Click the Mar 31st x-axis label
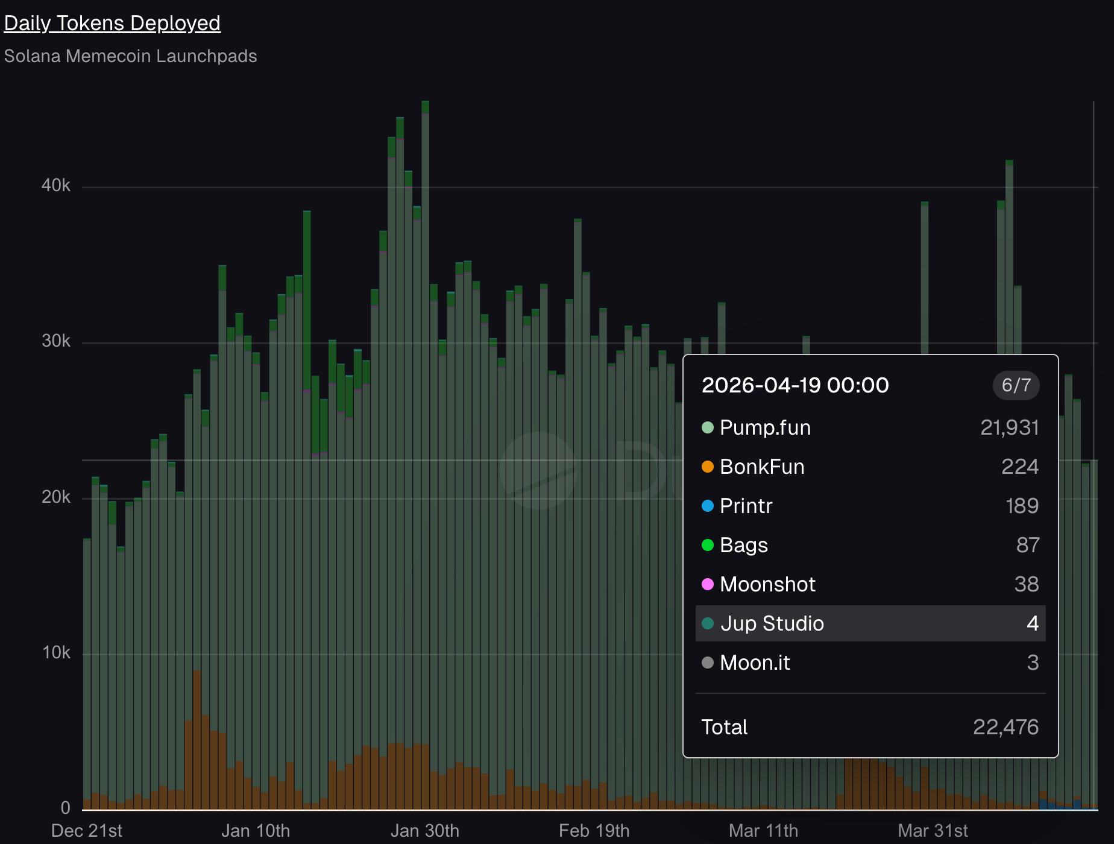1114x844 pixels. pyautogui.click(x=933, y=831)
